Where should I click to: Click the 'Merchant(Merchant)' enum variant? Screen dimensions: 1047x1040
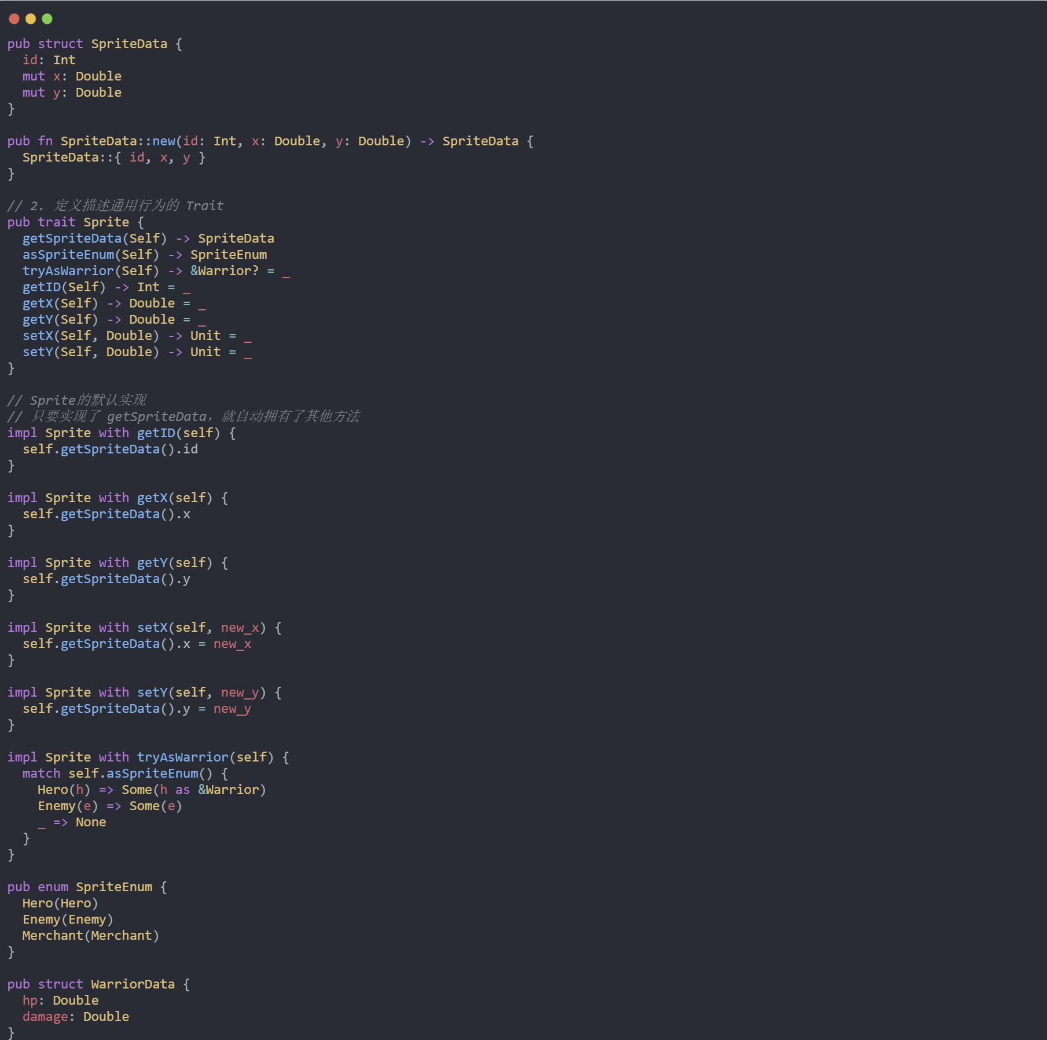coord(91,936)
